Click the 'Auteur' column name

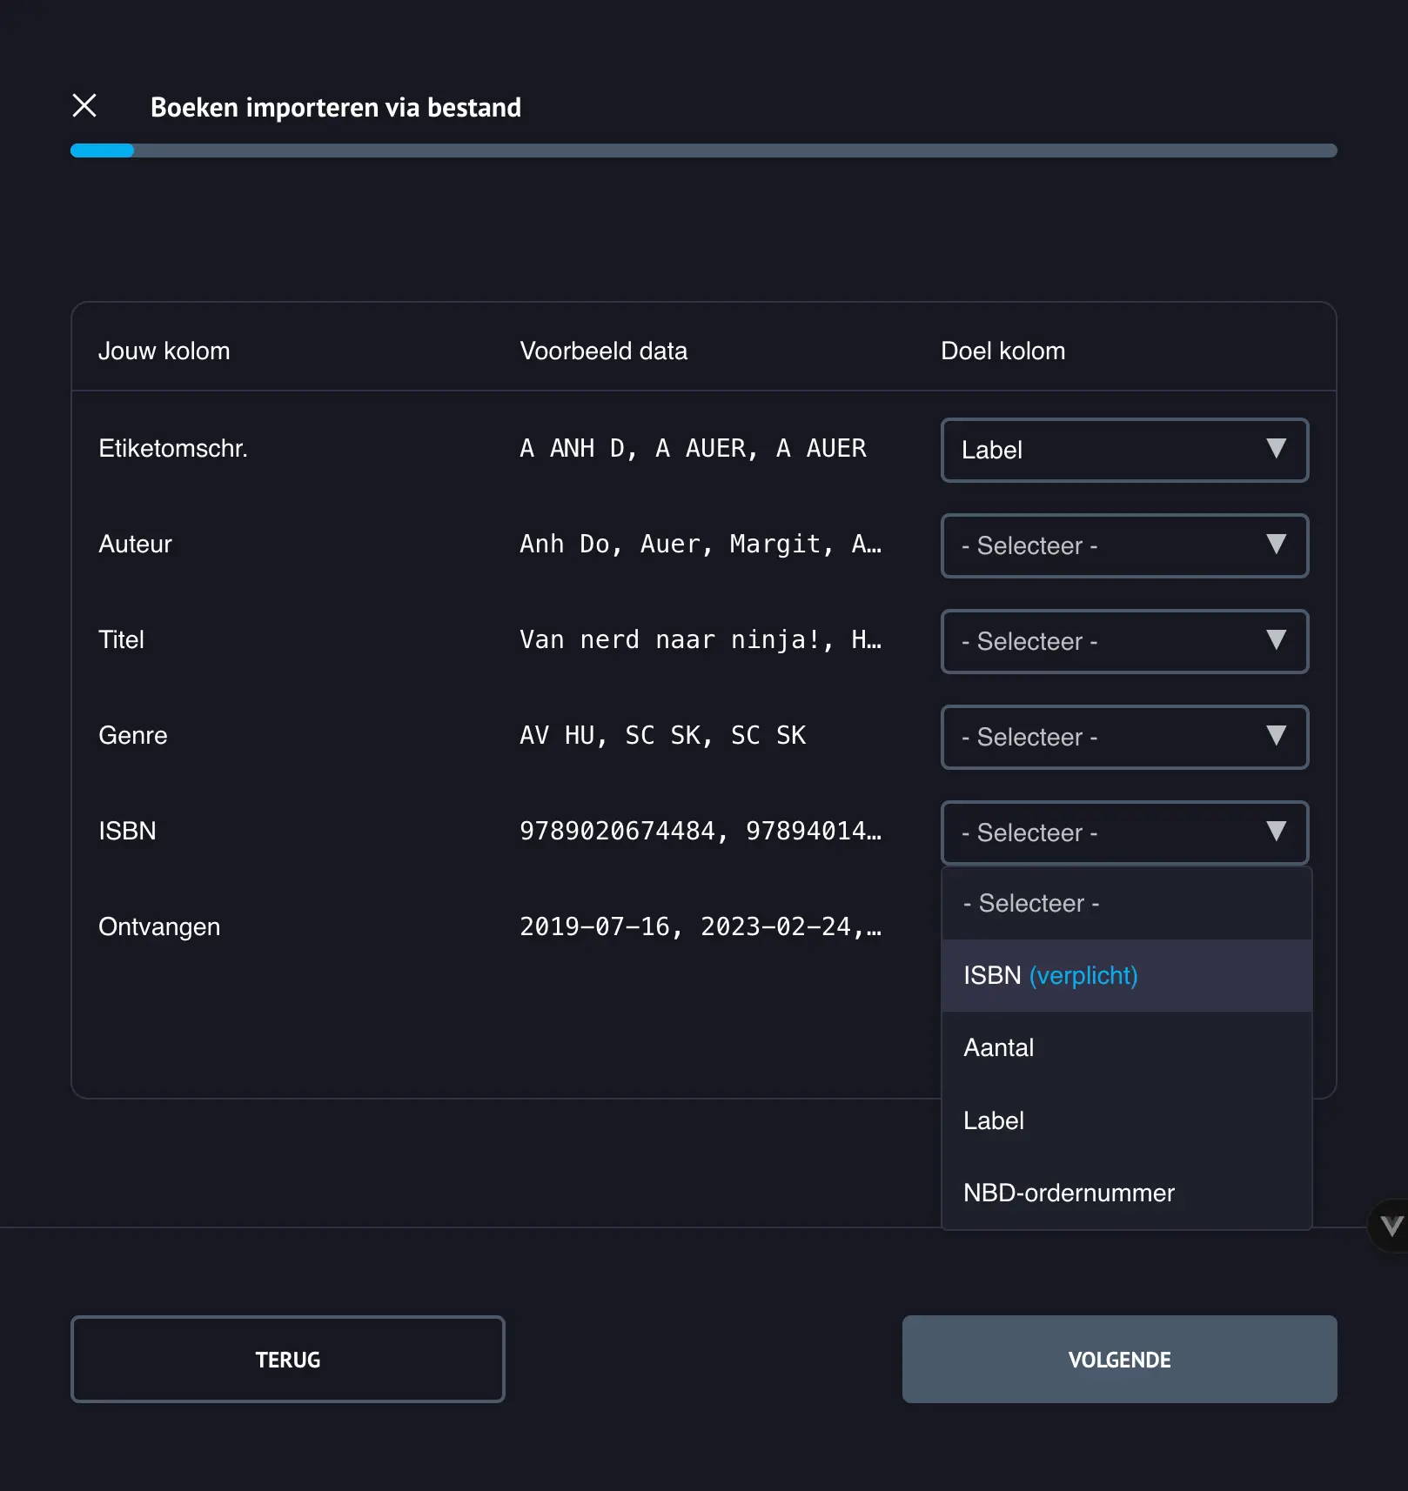point(135,545)
